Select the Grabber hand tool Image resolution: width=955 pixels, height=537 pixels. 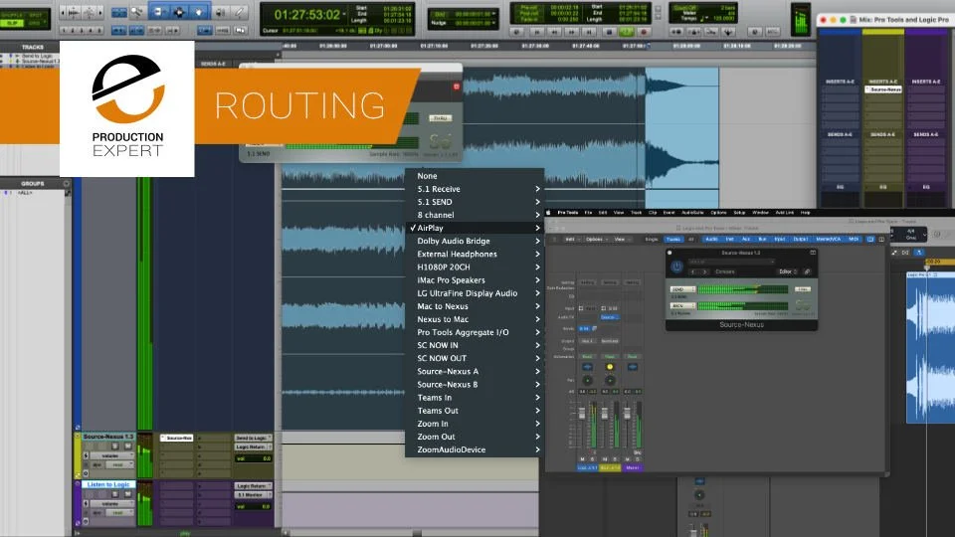pos(199,12)
